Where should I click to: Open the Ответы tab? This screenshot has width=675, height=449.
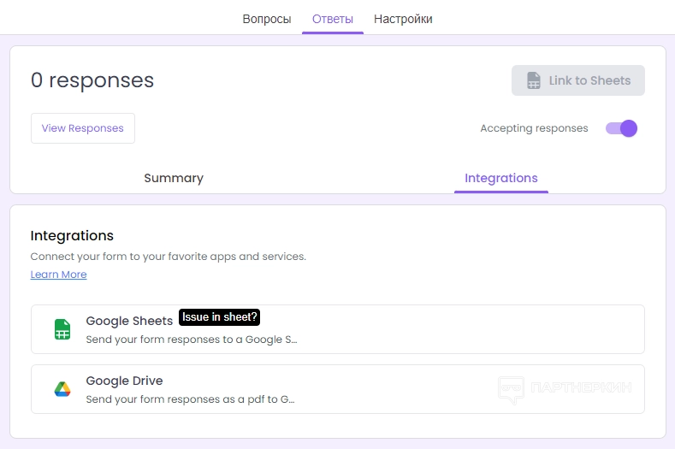(x=333, y=19)
